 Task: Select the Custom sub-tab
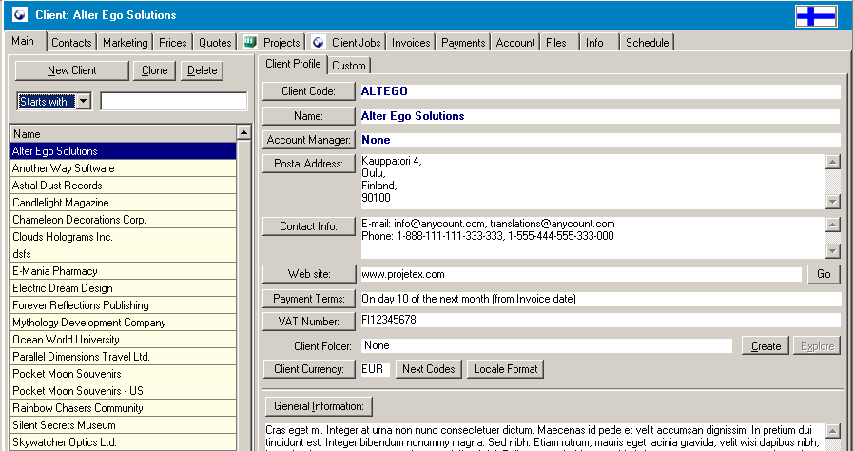click(349, 66)
